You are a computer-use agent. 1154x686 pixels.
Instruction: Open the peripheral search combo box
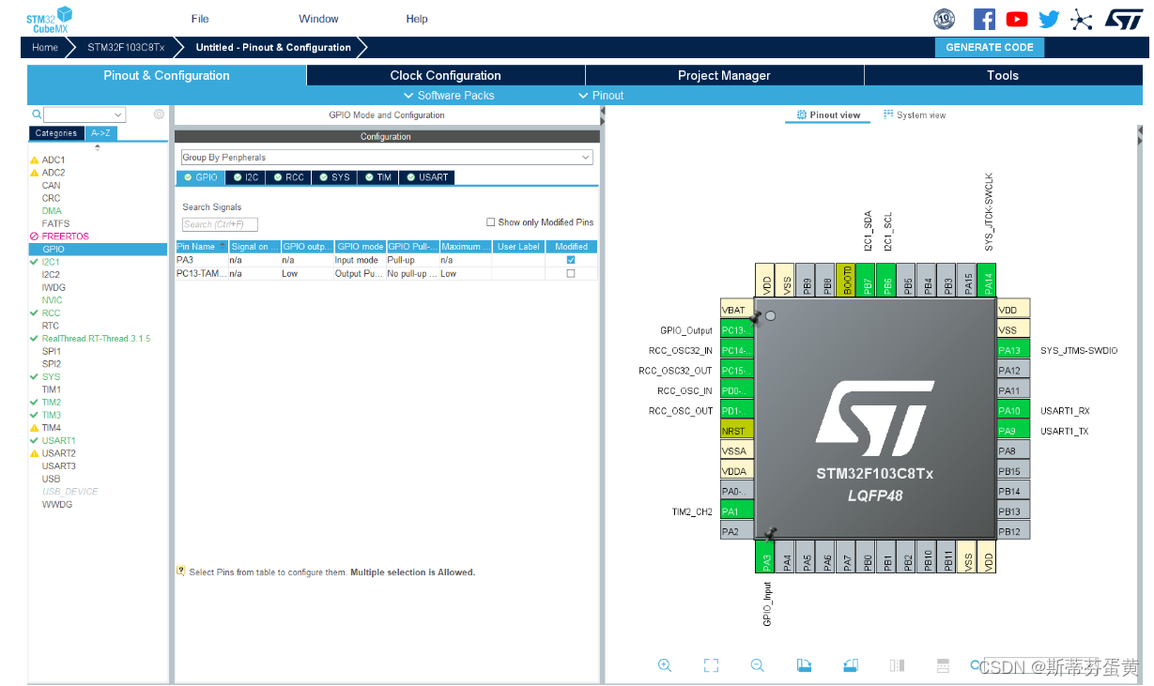(85, 114)
